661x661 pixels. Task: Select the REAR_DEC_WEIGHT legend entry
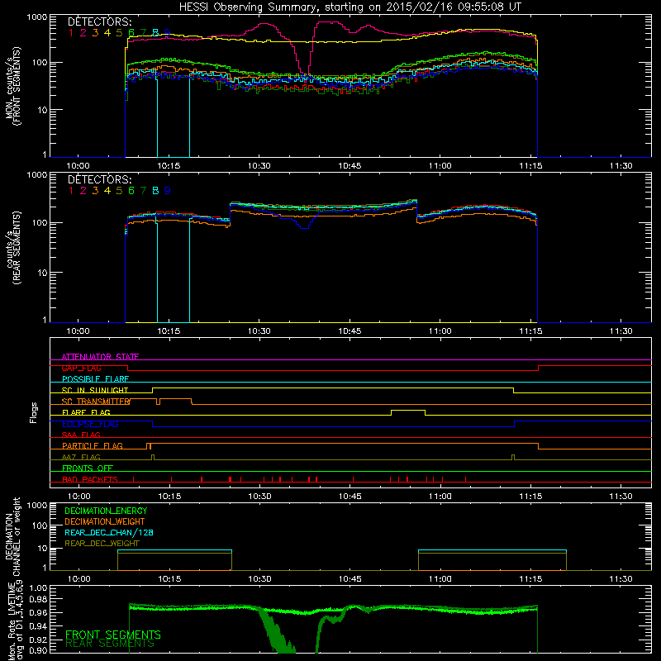(x=102, y=544)
